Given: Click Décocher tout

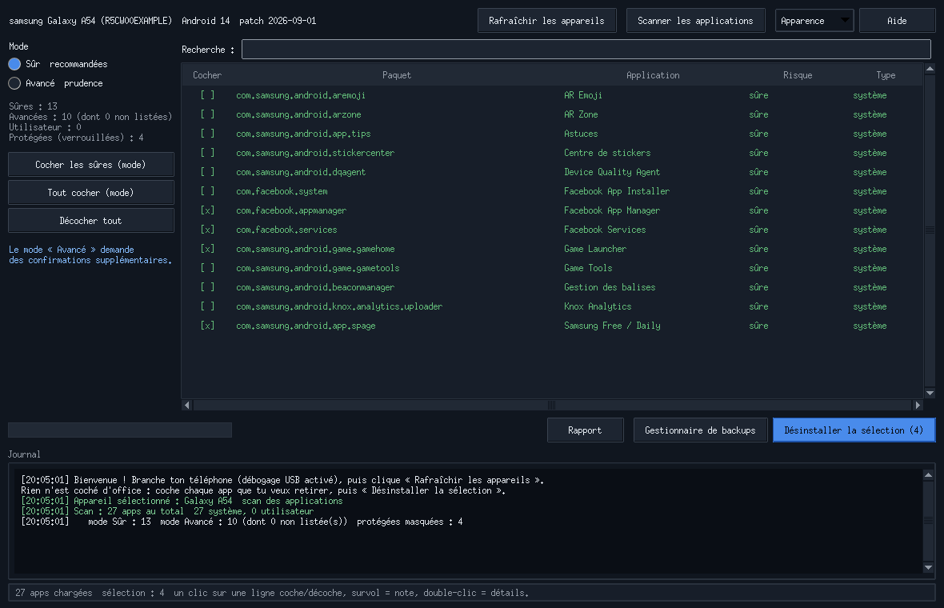Looking at the screenshot, I should [x=91, y=221].
